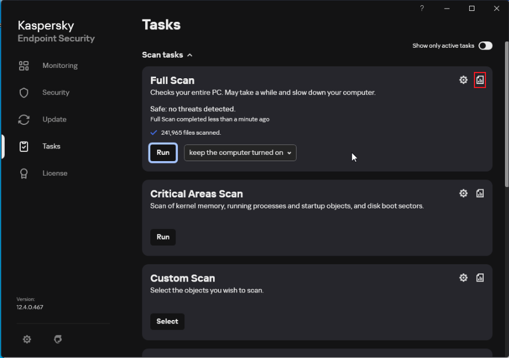Open Critical Areas Scan settings gear
The width and height of the screenshot is (509, 358).
[464, 193]
